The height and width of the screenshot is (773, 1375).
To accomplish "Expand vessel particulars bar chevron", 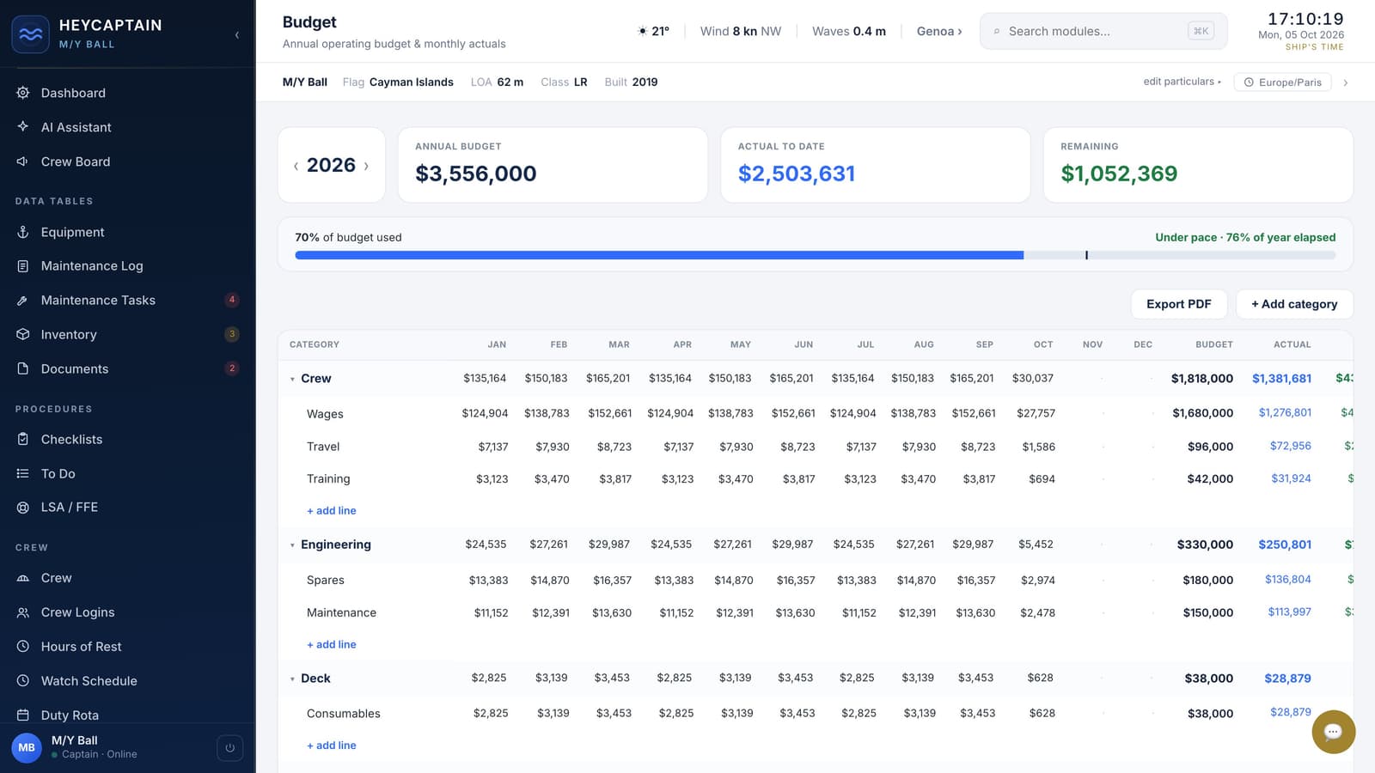I will (x=1345, y=82).
